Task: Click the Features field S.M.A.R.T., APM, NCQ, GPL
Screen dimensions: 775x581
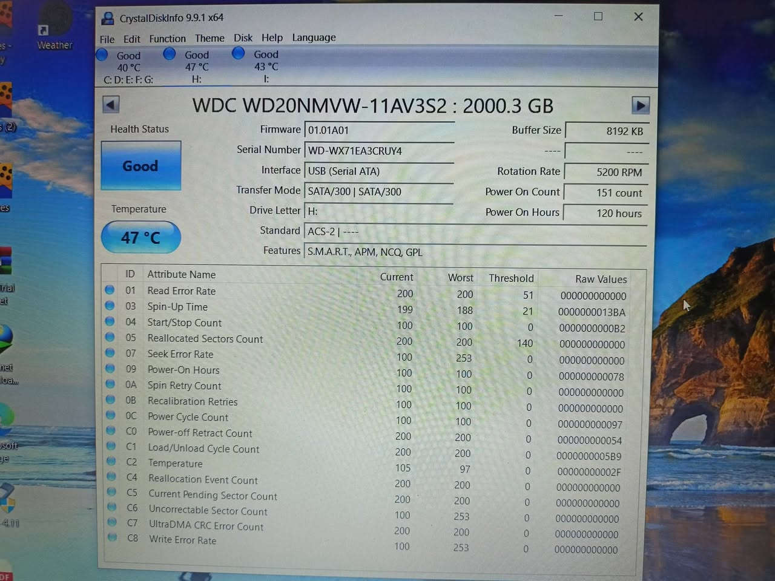Action: (x=475, y=252)
